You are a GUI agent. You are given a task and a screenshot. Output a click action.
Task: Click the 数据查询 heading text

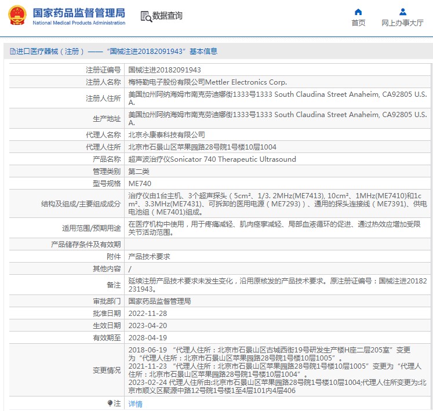[168, 16]
